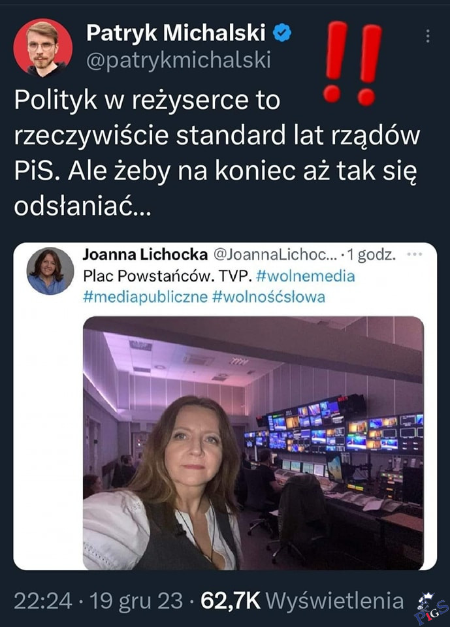Open Patryk Michalski's profile avatar
Image resolution: width=450 pixels, height=627 pixels.
point(43,48)
